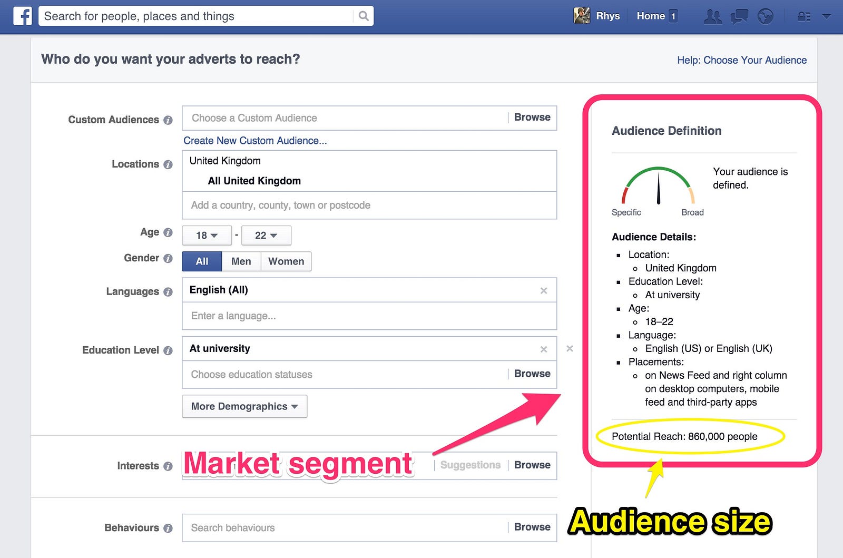Select All genders
This screenshot has width=843, height=558.
point(202,261)
